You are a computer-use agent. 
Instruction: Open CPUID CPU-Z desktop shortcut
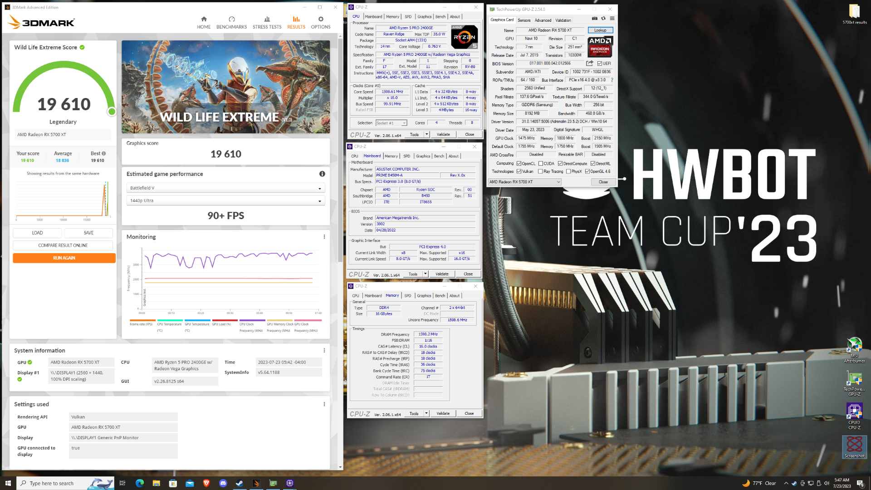tap(854, 416)
